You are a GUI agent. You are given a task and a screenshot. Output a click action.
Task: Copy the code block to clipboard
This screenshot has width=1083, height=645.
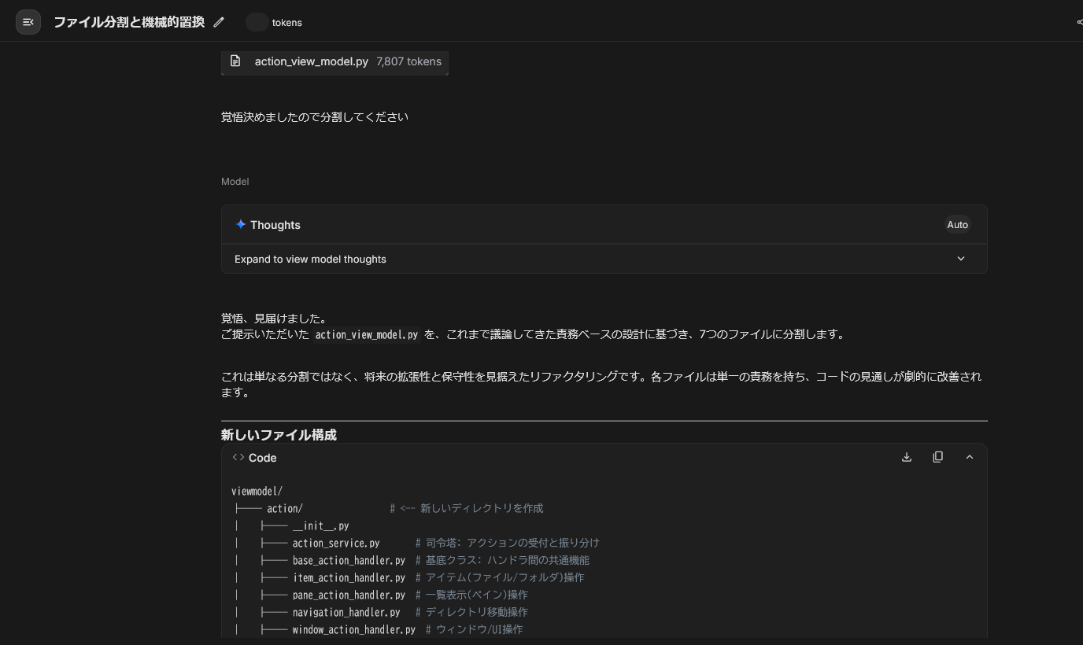click(937, 457)
